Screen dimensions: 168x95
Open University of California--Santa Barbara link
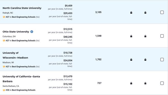(x=21, y=79)
